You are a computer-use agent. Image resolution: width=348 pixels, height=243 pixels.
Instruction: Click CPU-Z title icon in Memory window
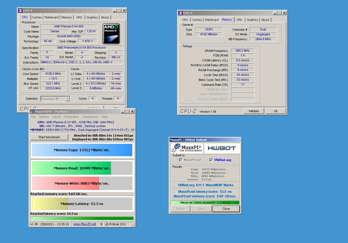point(180,13)
